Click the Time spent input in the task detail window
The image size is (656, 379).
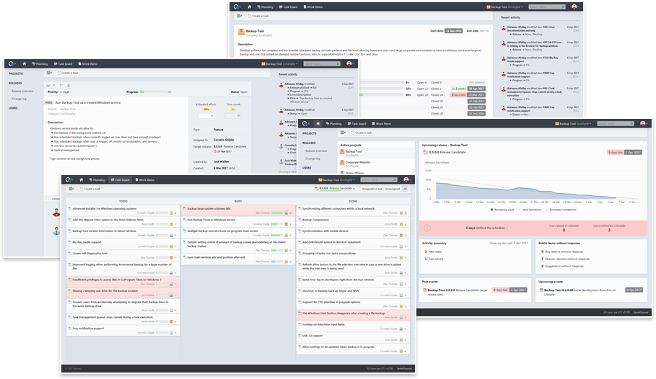pos(232,116)
